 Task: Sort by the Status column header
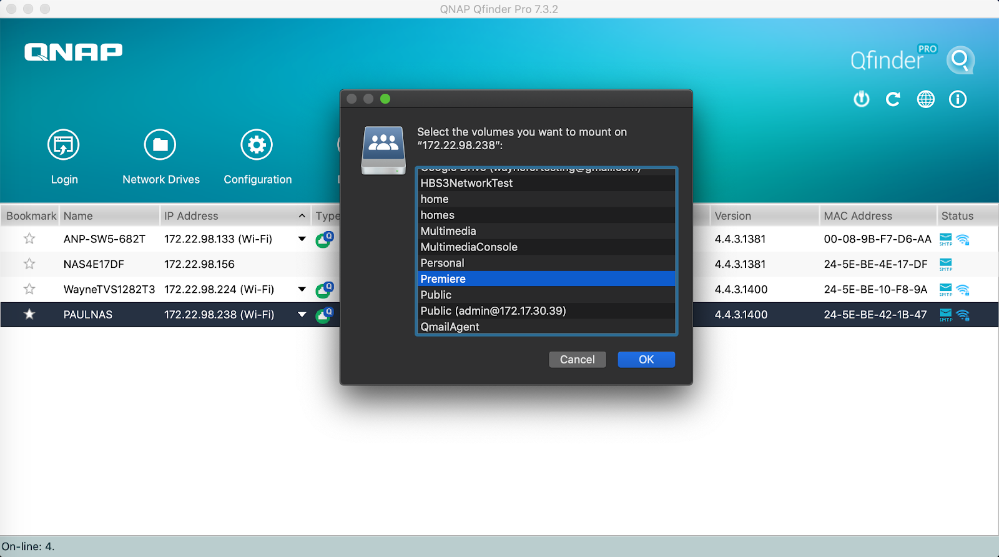pyautogui.click(x=968, y=215)
